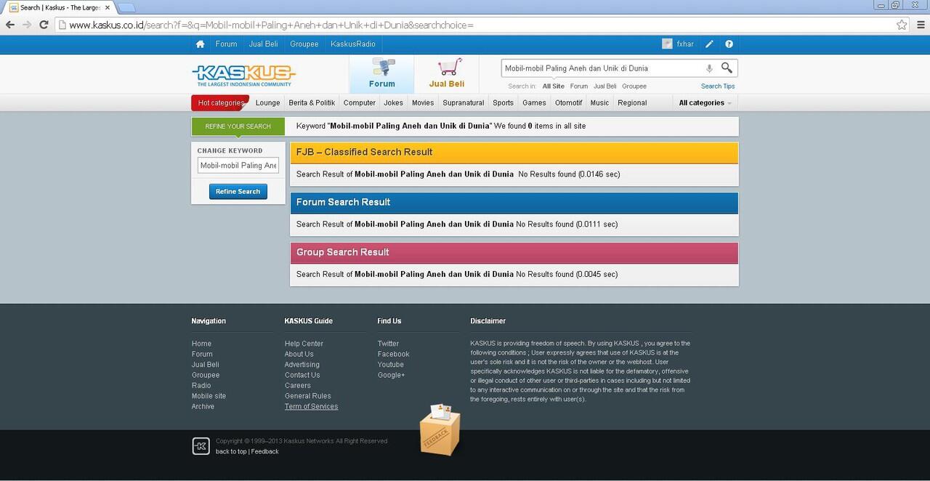
Task: Click the Change Keyword input field
Action: (x=238, y=165)
